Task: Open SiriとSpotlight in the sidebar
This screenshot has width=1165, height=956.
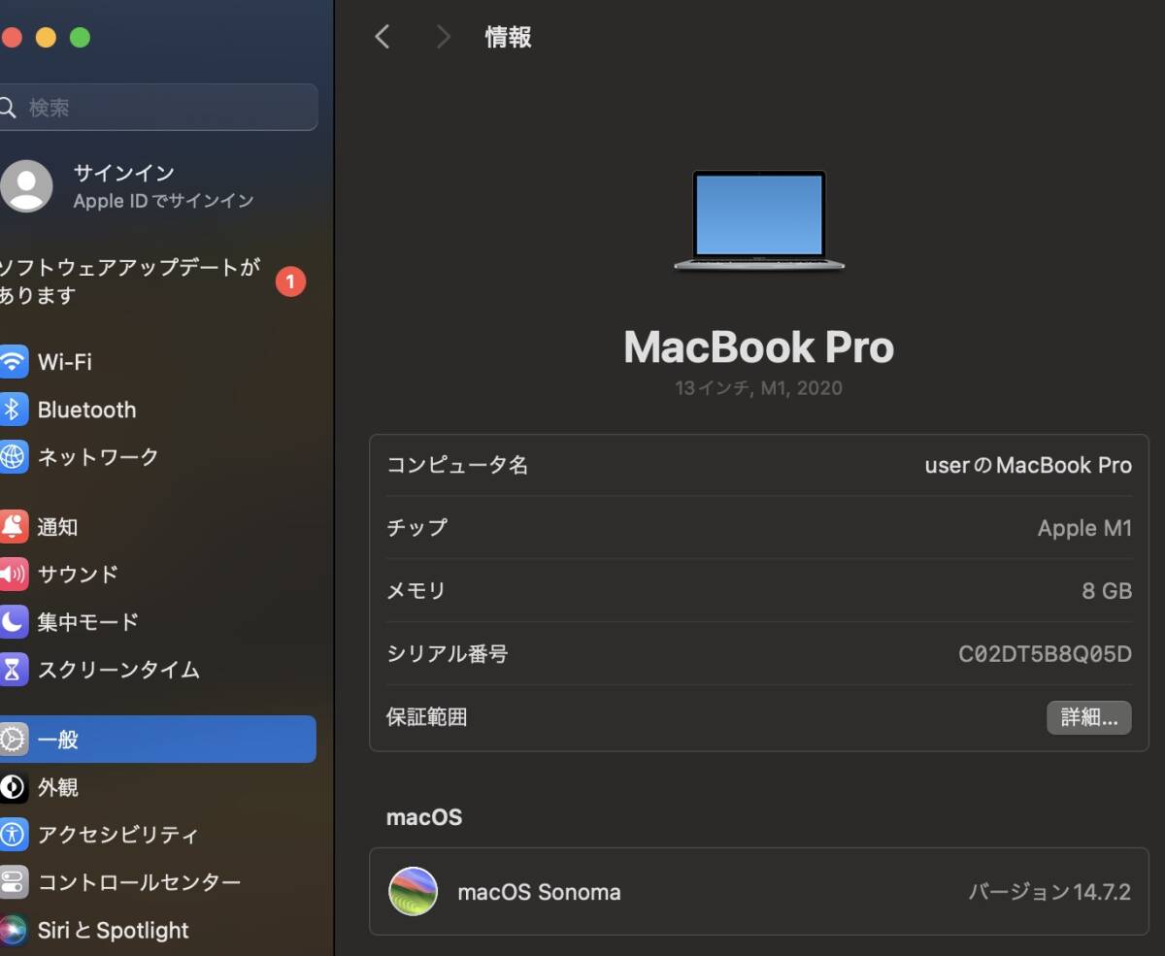Action: pyautogui.click(x=114, y=930)
